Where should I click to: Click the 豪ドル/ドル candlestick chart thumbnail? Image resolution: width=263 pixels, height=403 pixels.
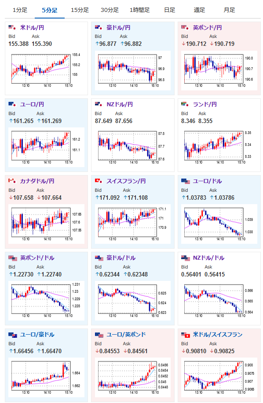pyautogui.click(x=132, y=301)
